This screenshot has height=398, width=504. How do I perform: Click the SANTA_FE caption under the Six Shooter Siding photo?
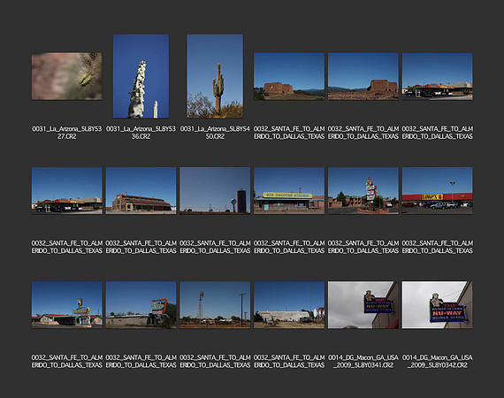pos(289,247)
